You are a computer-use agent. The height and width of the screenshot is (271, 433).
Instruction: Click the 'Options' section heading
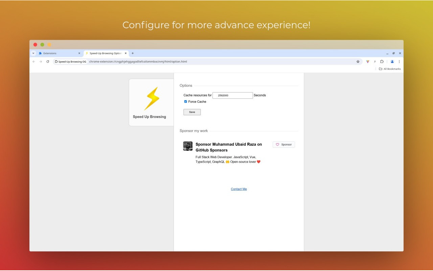(186, 86)
